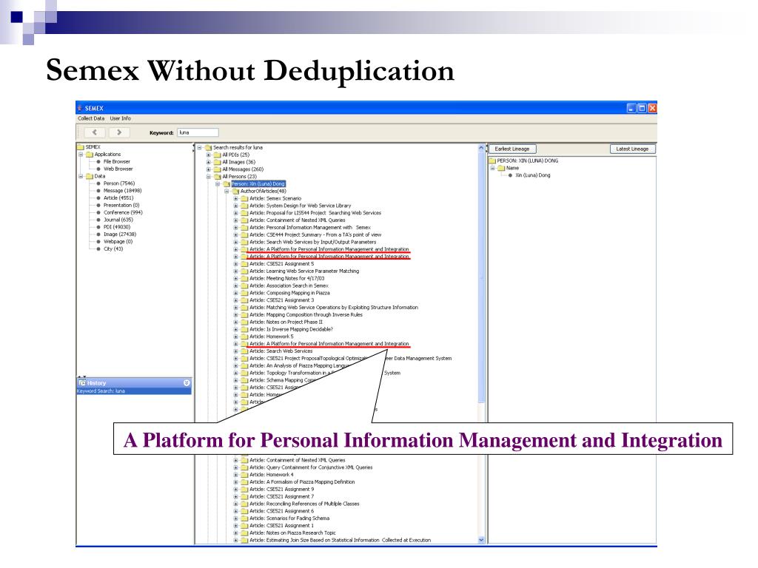This screenshot has width=758, height=568.
Task: Click the results scrollbar down arrow
Action: click(x=481, y=540)
